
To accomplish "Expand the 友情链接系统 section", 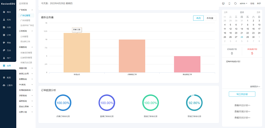I will 26,90.
